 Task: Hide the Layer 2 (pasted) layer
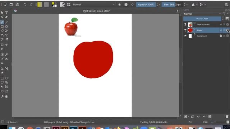pyautogui.click(x=185, y=24)
